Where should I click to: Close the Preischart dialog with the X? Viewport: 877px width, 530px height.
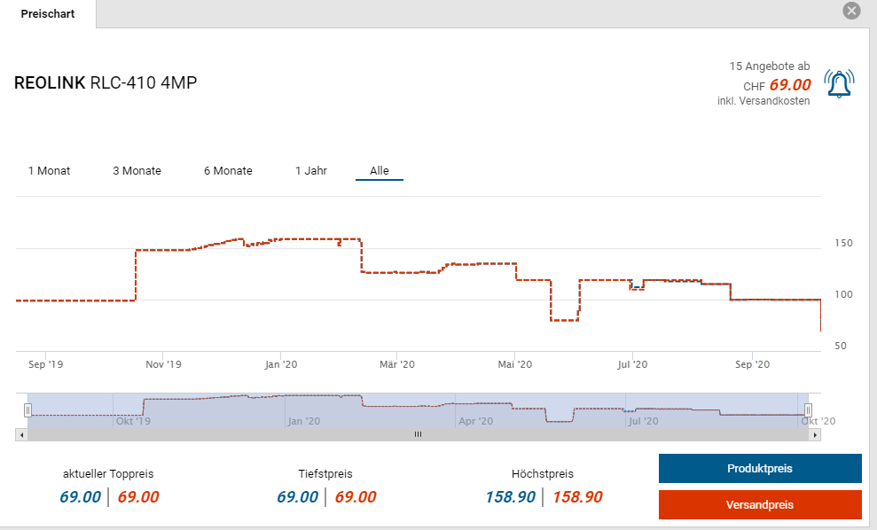tap(851, 11)
